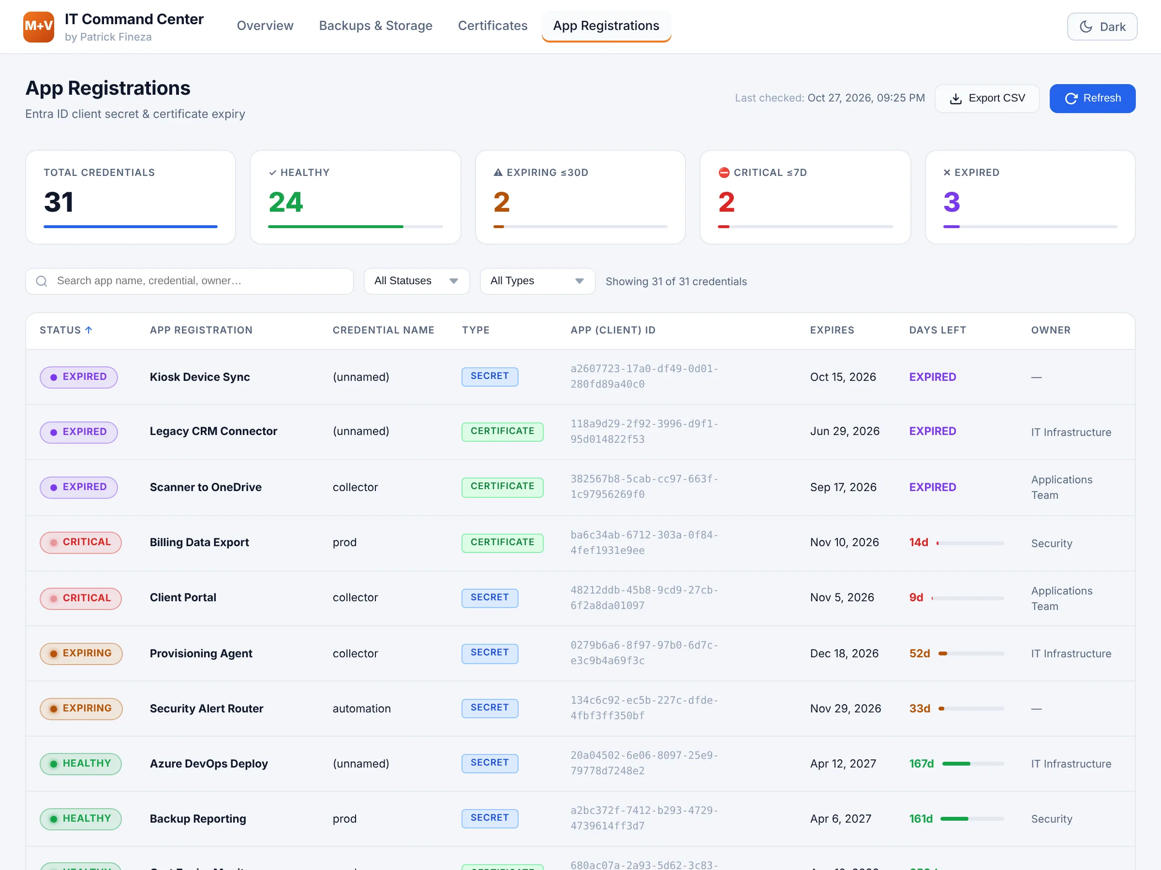The image size is (1161, 870).
Task: Click the Critical ≤7D summary card
Action: [805, 197]
